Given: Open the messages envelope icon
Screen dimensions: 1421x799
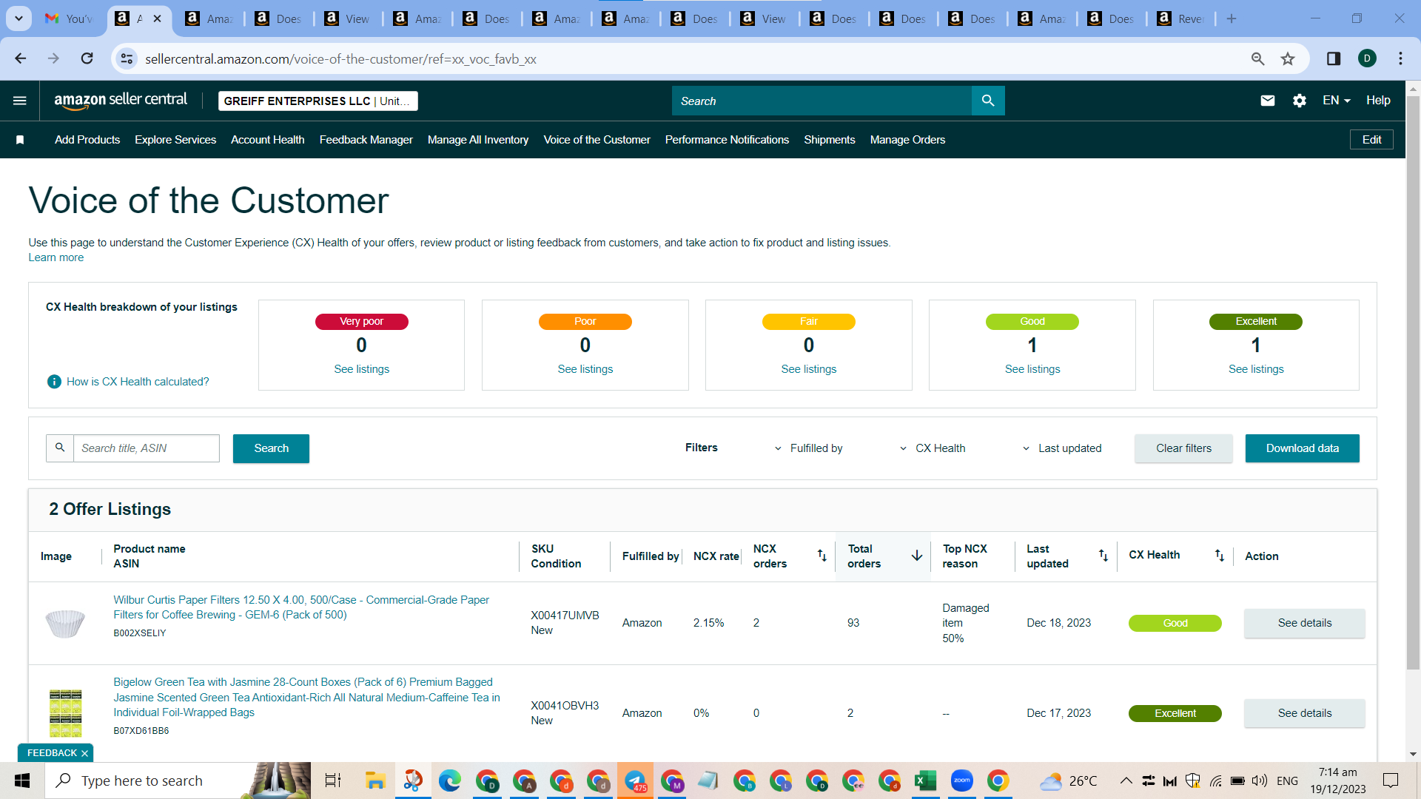Looking at the screenshot, I should tap(1268, 101).
